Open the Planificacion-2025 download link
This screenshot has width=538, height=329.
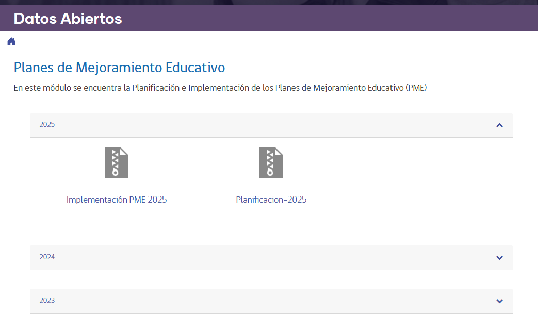[271, 200]
